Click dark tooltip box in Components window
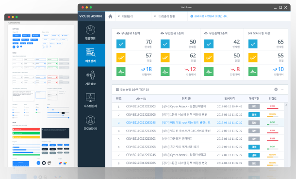Screen dimensions: 296x179 pyautogui.click(x=55, y=133)
